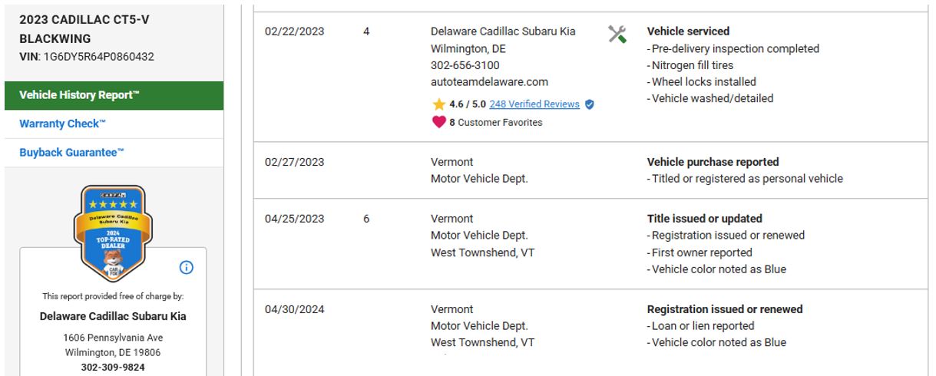Click Delaware Cadillac Subaru Kia service dealer name
936x376 pixels.
[503, 31]
